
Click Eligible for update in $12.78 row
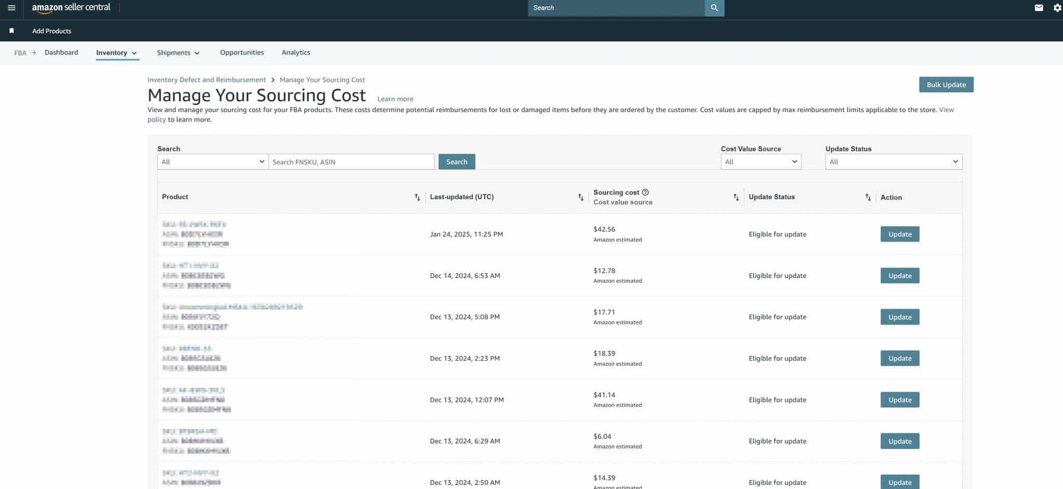[x=778, y=276]
